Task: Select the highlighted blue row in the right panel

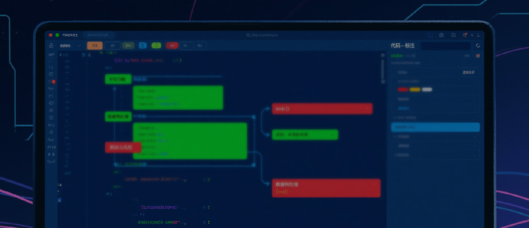Action: tap(435, 127)
